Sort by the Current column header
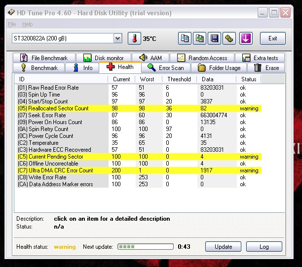Viewport: 302px width, 267px height. 121,79
